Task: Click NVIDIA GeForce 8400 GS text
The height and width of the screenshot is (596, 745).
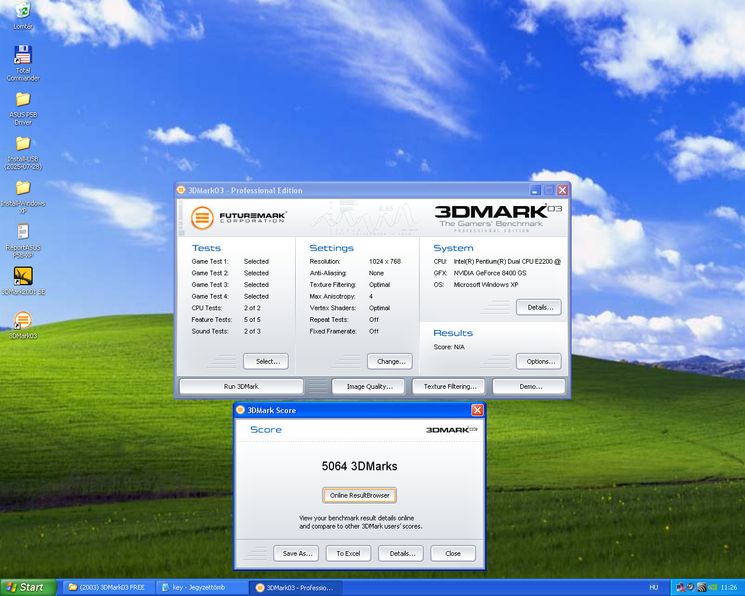Action: (x=490, y=273)
